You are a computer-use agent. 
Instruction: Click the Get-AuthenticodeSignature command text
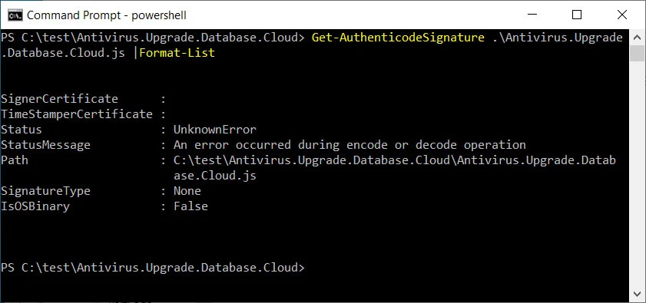pyautogui.click(x=398, y=38)
